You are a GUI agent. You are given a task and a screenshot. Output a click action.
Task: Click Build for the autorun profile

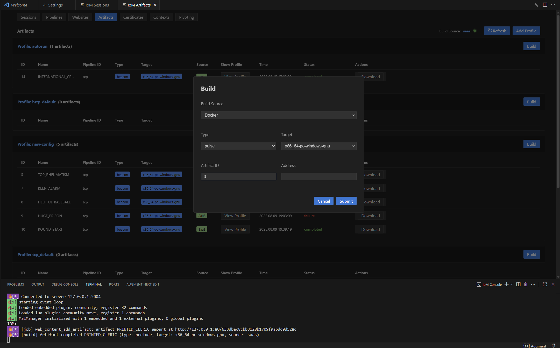coord(531,46)
